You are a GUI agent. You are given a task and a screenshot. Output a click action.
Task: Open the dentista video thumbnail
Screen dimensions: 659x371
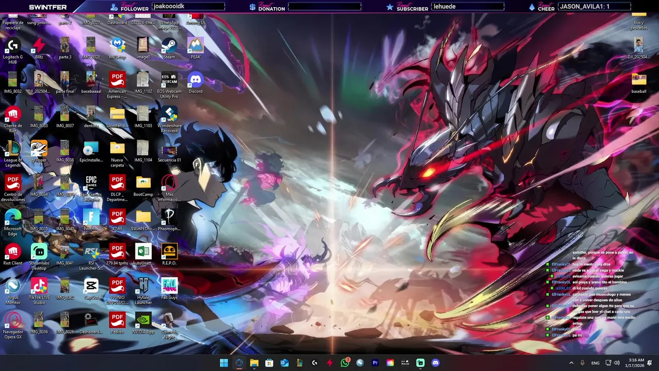point(91,117)
